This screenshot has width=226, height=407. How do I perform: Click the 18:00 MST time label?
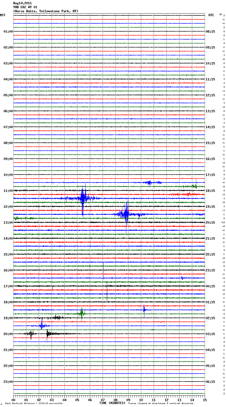pos(8,302)
